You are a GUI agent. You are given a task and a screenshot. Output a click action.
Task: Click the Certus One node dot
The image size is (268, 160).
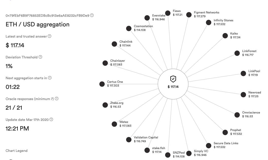coord(102,84)
